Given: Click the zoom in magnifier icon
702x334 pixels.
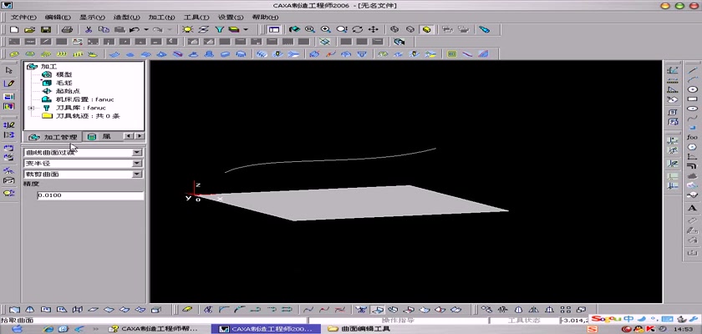Looking at the screenshot, I should 325,29.
